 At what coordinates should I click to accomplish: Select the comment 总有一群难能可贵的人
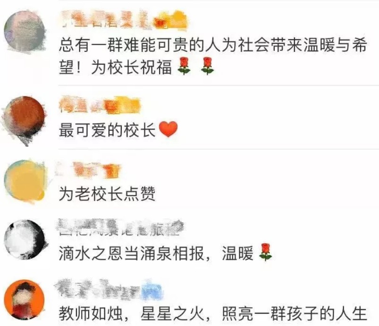213,56
